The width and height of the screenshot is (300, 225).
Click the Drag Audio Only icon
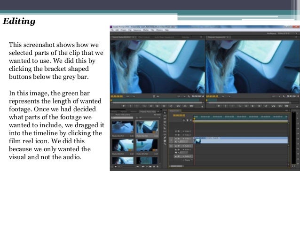click(158, 96)
